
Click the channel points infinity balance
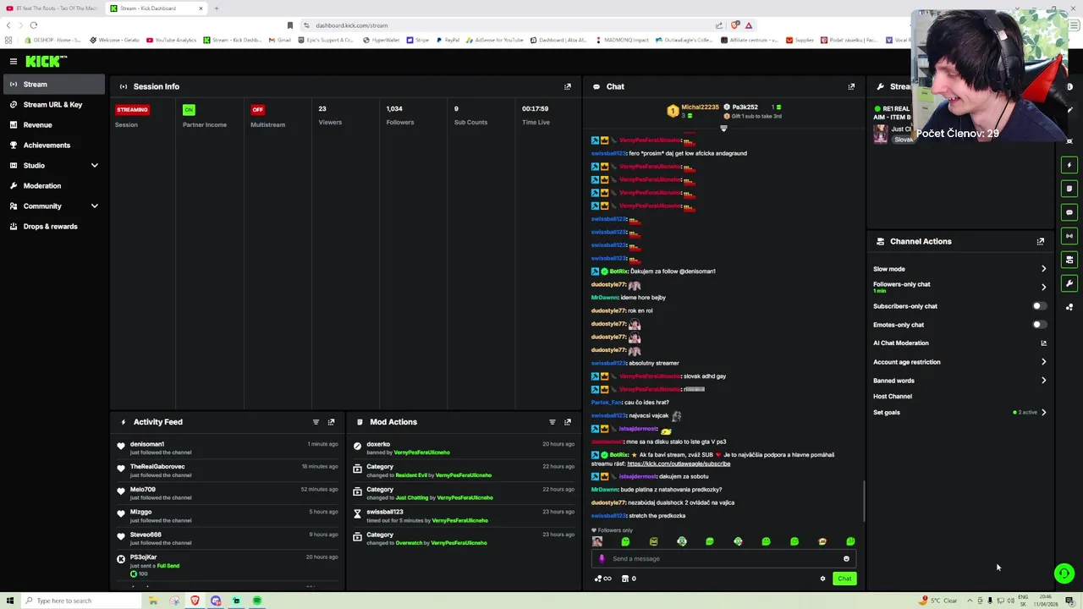(603, 579)
